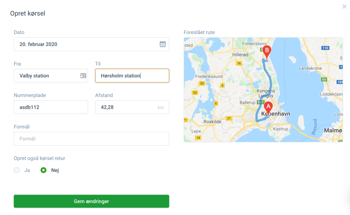This screenshot has width=350, height=215.
Task: Click the route 16 road badge on map
Action: (x=239, y=63)
